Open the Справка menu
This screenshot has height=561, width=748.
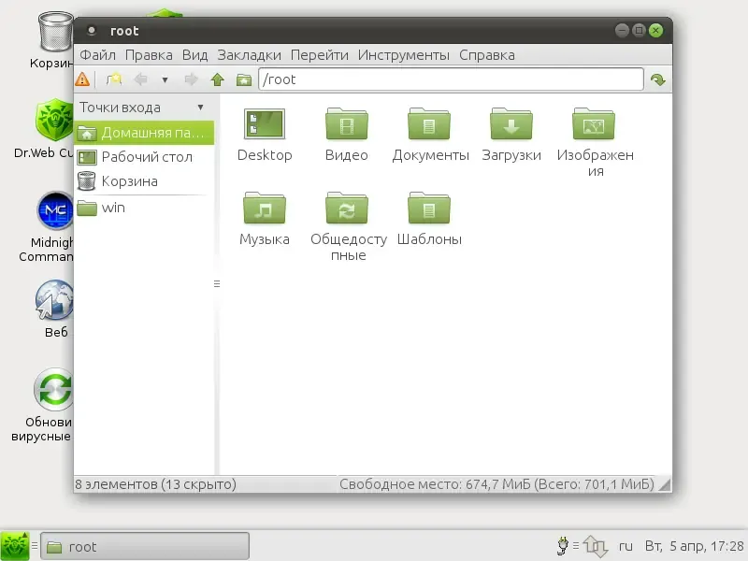pyautogui.click(x=486, y=55)
